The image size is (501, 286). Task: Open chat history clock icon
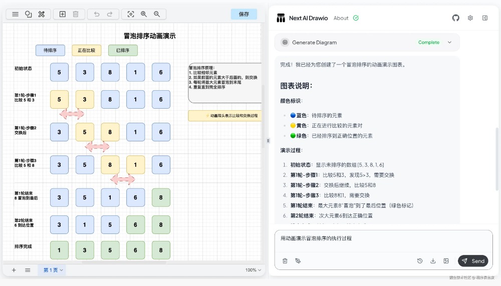coord(420,261)
